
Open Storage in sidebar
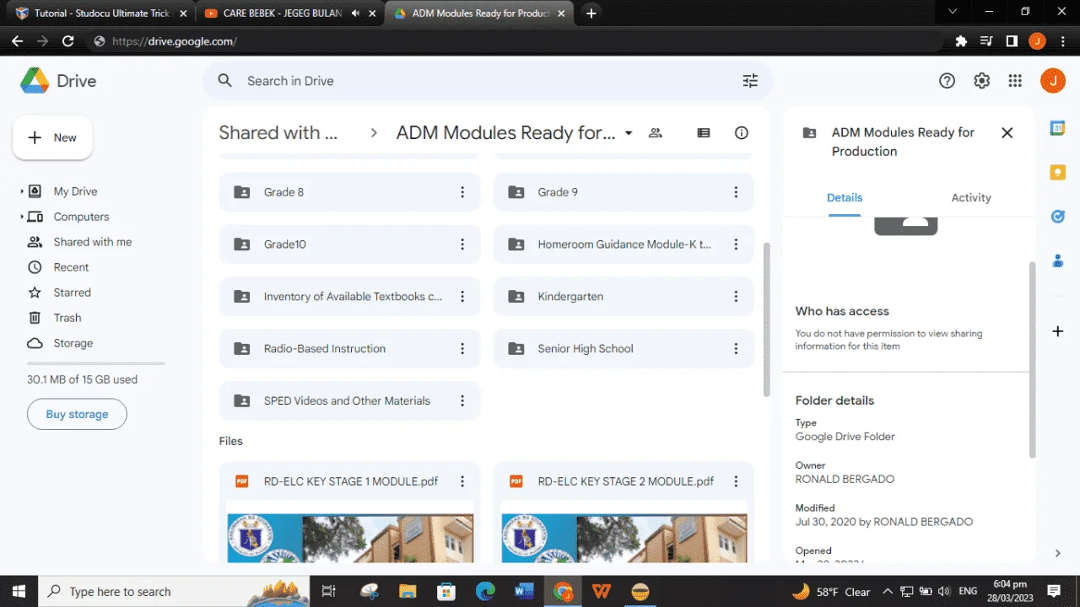pos(73,343)
